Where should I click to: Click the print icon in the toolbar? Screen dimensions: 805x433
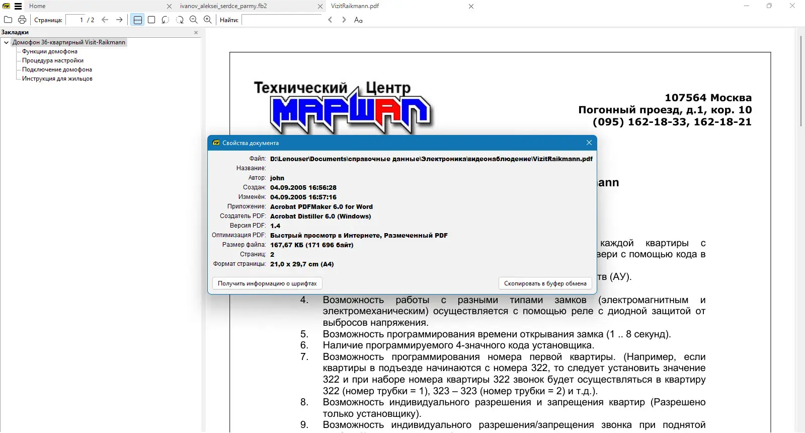coord(22,20)
